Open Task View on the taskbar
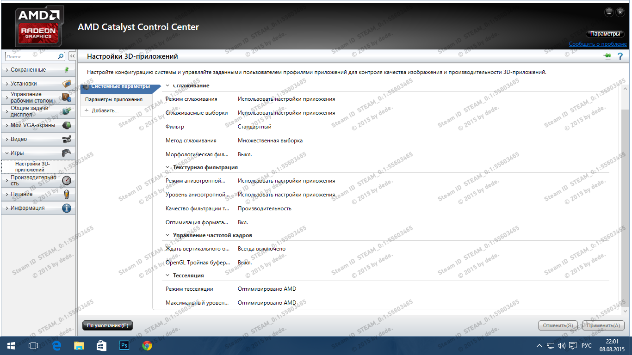The width and height of the screenshot is (632, 355). point(33,345)
